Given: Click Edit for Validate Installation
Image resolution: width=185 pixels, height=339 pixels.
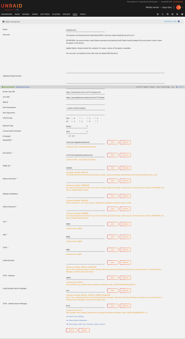Looking at the screenshot, I should click(113, 196).
